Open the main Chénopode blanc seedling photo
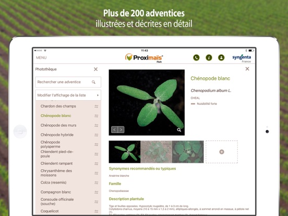 click(147, 102)
